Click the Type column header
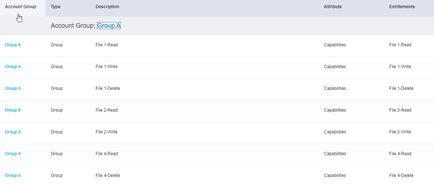Image resolution: width=434 pixels, height=186 pixels. (x=55, y=7)
